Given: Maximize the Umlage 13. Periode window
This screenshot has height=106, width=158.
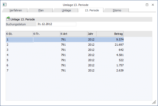Looking at the screenshot, I should click(147, 5).
